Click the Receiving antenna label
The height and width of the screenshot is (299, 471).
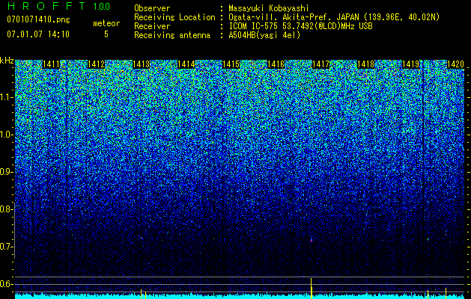pos(172,35)
